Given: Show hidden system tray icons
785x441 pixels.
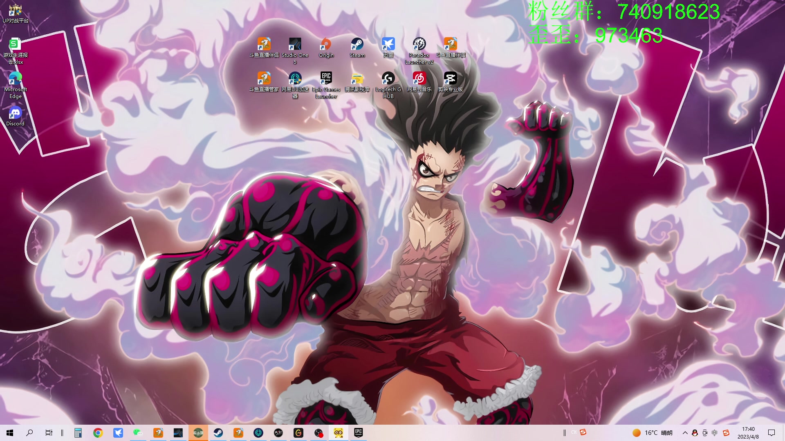Looking at the screenshot, I should (685, 433).
